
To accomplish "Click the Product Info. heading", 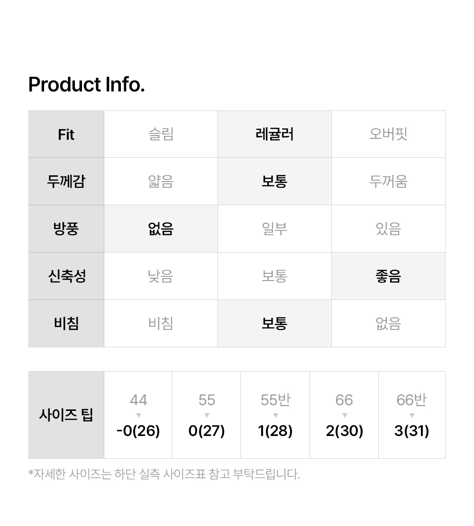I will click(x=87, y=85).
